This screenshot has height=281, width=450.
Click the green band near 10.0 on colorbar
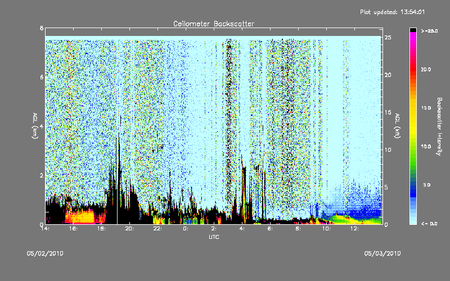pyautogui.click(x=413, y=147)
